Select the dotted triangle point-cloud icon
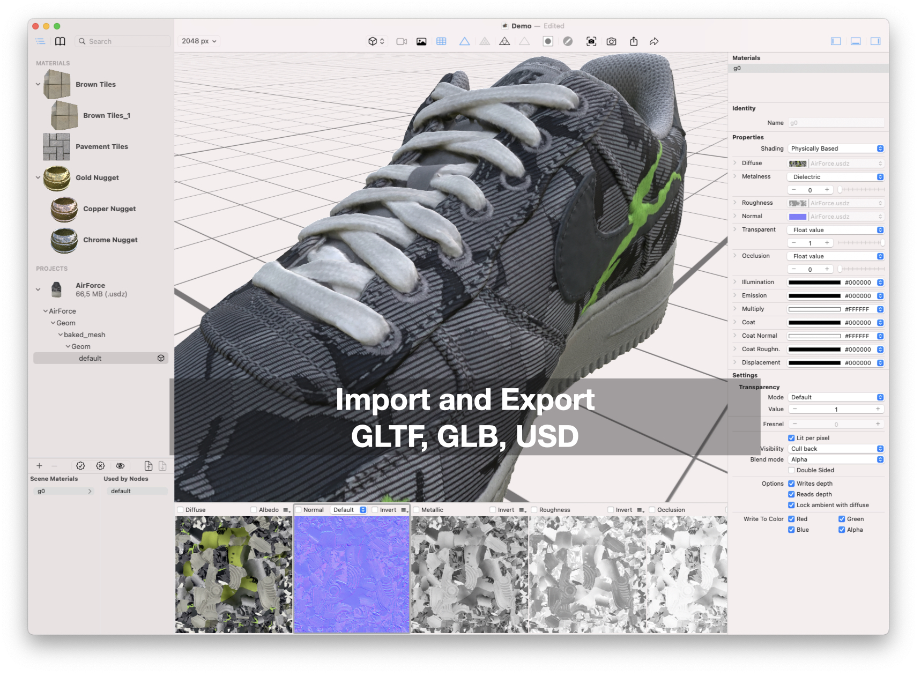The image size is (921, 676). tap(485, 41)
